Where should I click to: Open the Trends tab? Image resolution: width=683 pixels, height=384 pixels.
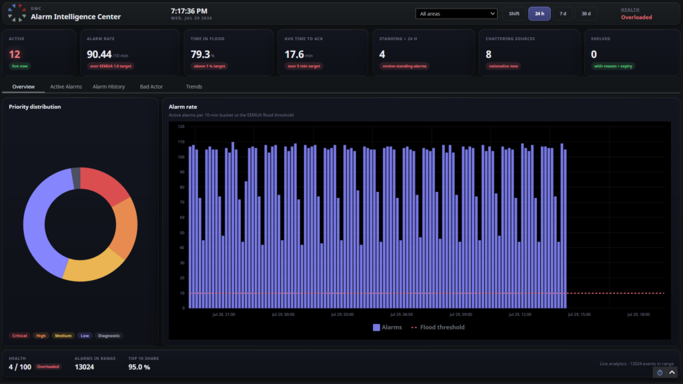194,87
